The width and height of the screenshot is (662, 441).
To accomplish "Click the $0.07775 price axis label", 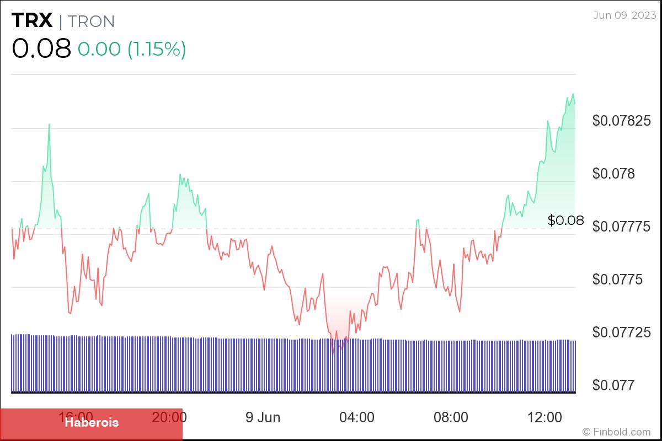I will click(x=621, y=227).
